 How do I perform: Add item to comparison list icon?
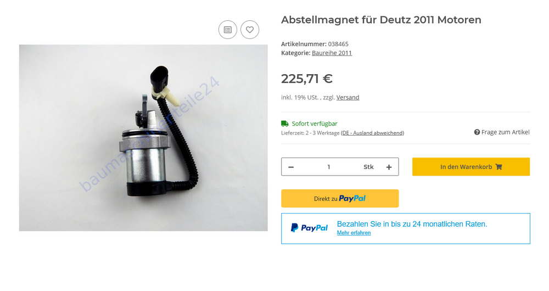228,30
